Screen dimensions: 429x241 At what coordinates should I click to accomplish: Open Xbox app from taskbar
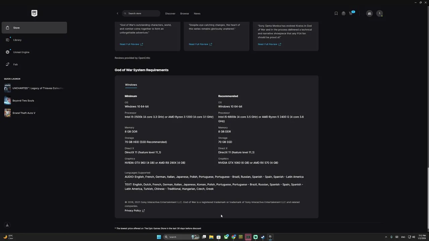(226, 237)
